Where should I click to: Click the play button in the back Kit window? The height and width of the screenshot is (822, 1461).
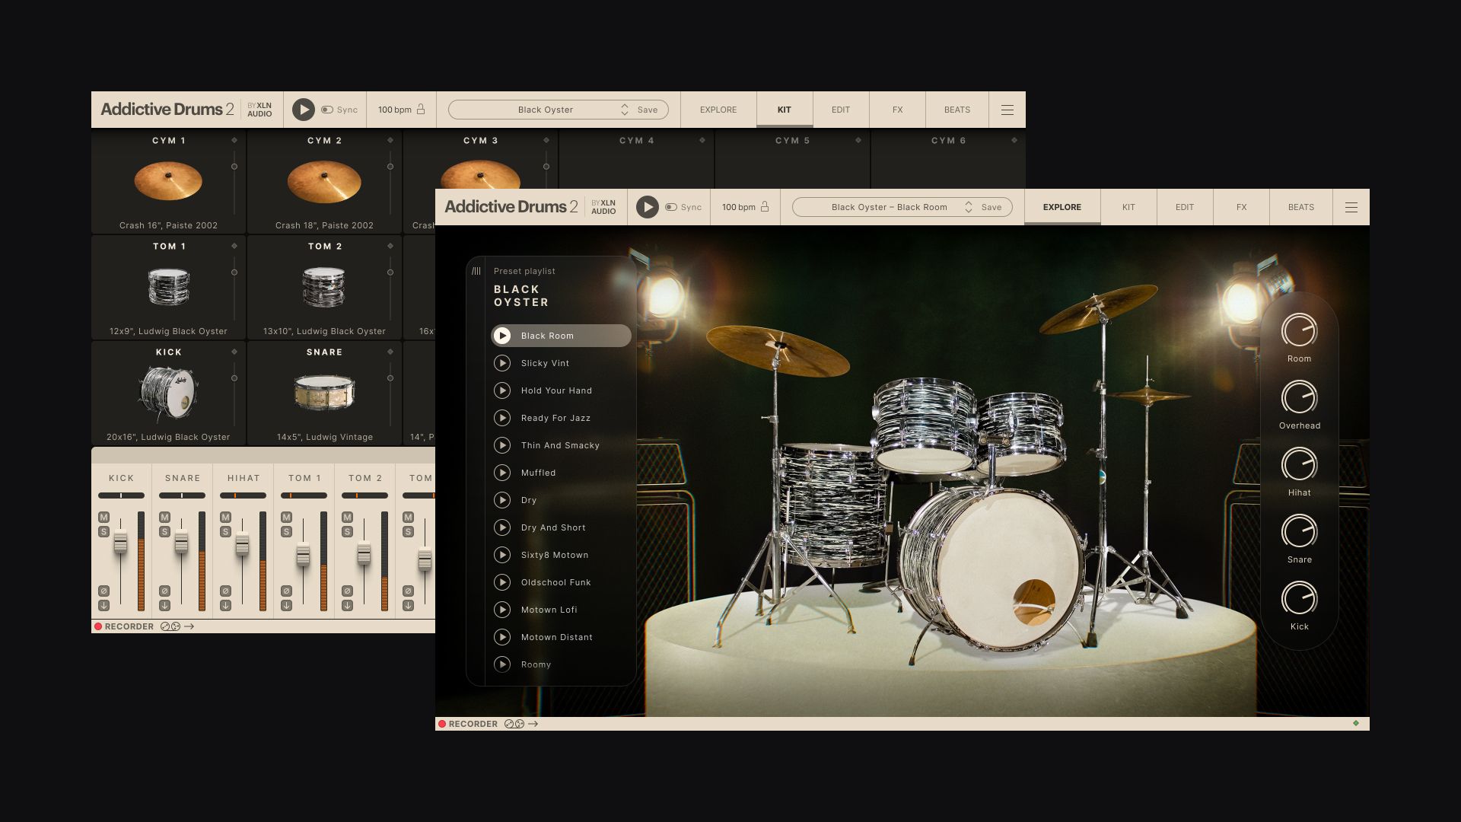[303, 110]
